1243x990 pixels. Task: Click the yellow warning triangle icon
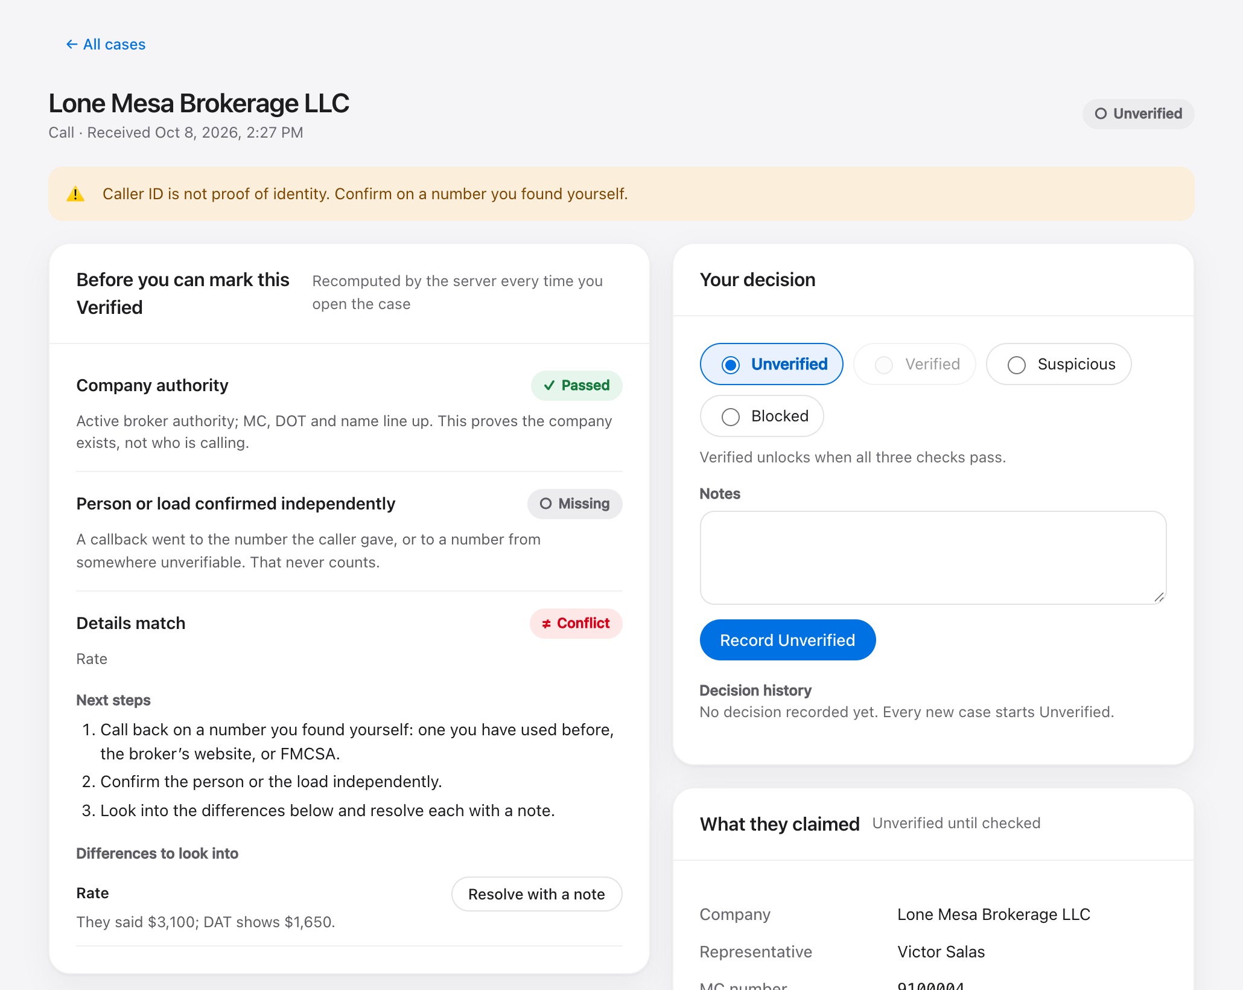click(x=75, y=194)
